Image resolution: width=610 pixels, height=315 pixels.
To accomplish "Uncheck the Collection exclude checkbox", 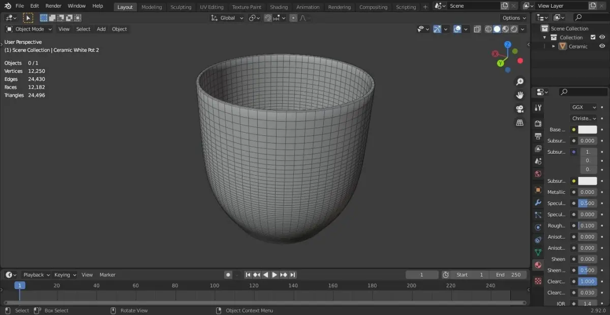I will tap(593, 37).
